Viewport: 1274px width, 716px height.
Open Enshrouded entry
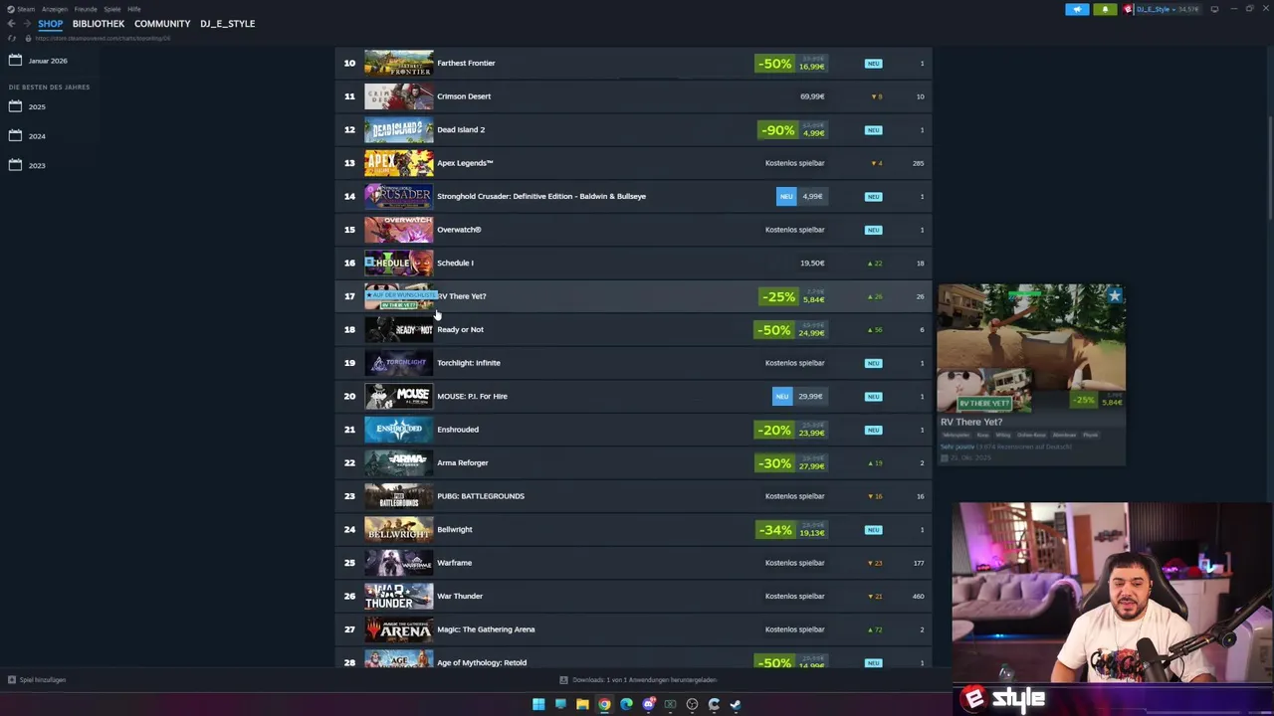pyautogui.click(x=633, y=430)
